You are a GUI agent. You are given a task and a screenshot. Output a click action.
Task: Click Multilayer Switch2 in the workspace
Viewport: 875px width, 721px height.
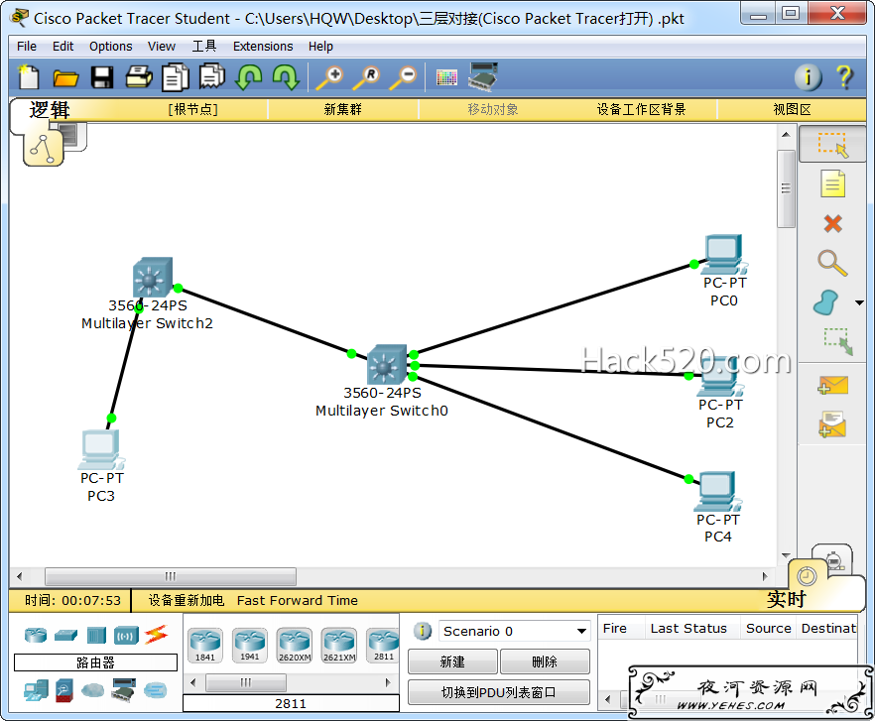(x=153, y=278)
